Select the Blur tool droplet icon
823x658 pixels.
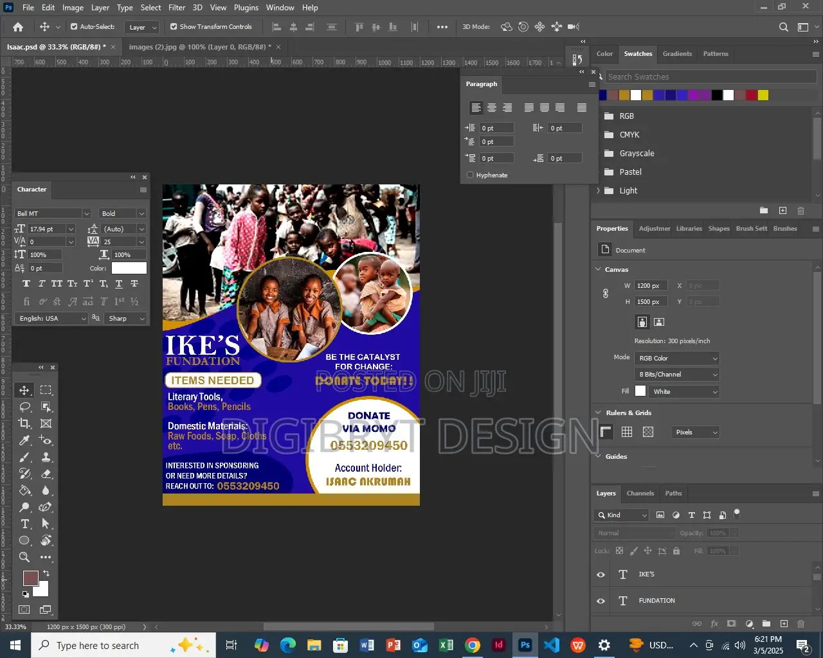(x=46, y=490)
